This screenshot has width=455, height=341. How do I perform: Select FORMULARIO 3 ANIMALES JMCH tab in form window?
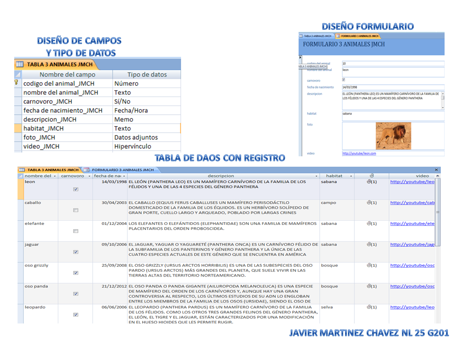357,36
